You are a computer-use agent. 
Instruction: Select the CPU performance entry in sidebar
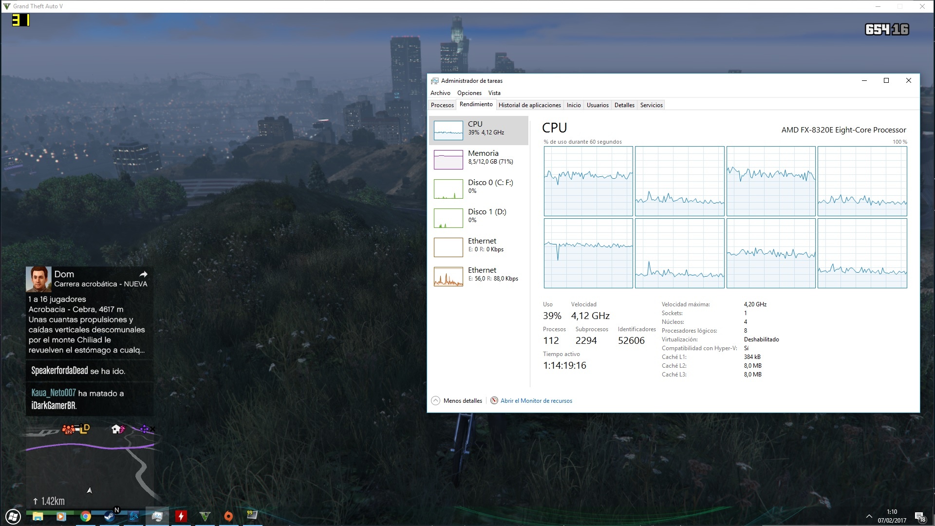(x=479, y=131)
